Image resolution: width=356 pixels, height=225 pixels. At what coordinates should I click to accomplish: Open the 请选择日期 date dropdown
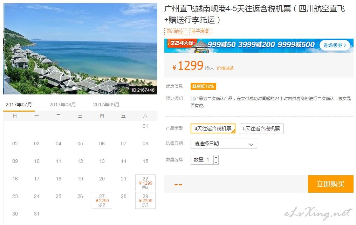pyautogui.click(x=224, y=144)
